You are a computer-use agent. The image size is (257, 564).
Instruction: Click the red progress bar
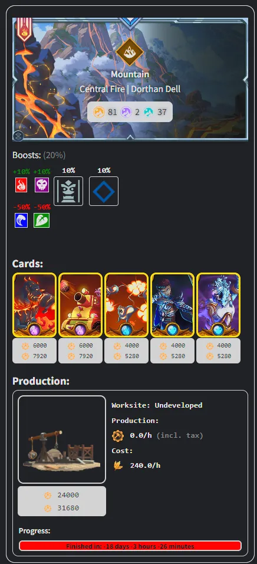[130, 546]
